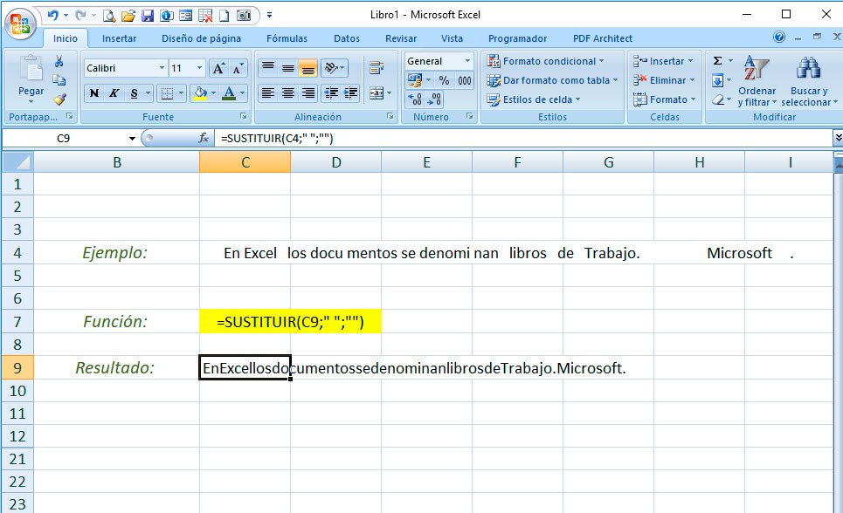Open a file with the folder icon
Image resolution: width=843 pixels, height=513 pixels.
click(x=128, y=16)
